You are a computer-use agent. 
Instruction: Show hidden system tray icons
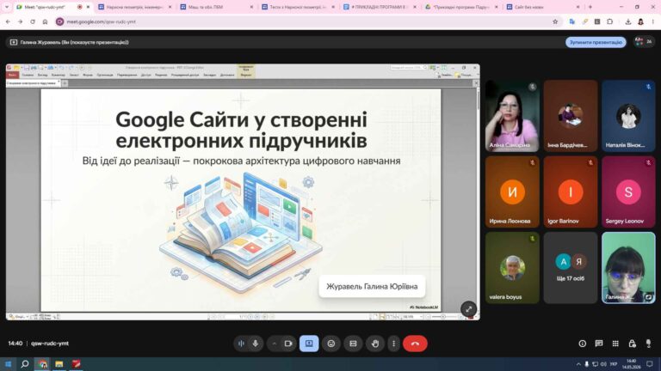click(578, 364)
